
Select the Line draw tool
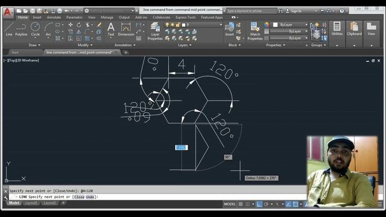pyautogui.click(x=9, y=29)
